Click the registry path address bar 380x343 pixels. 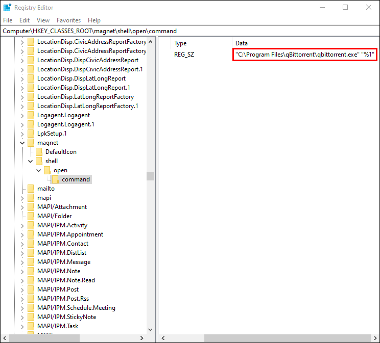point(190,31)
